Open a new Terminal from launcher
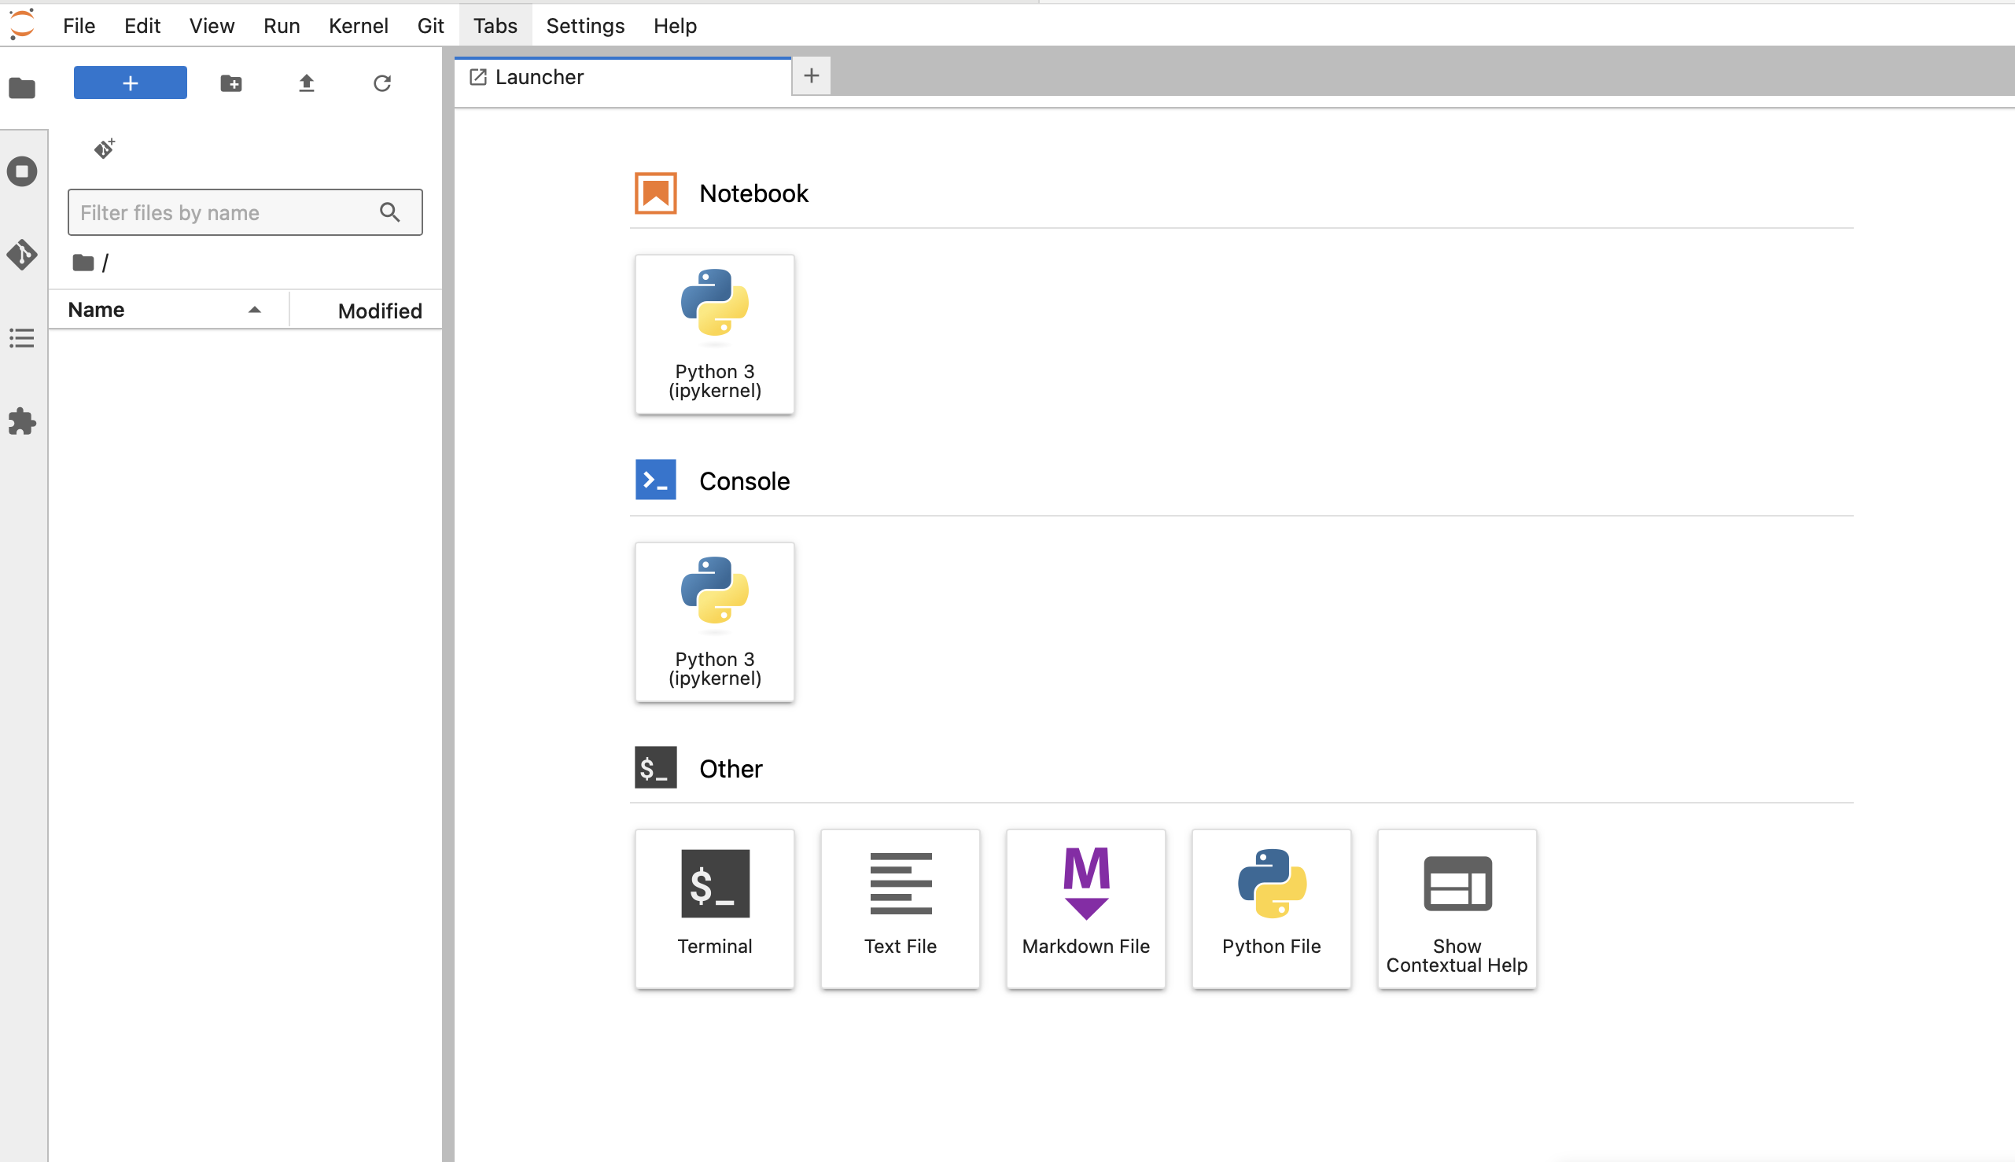2015x1162 pixels. (714, 909)
